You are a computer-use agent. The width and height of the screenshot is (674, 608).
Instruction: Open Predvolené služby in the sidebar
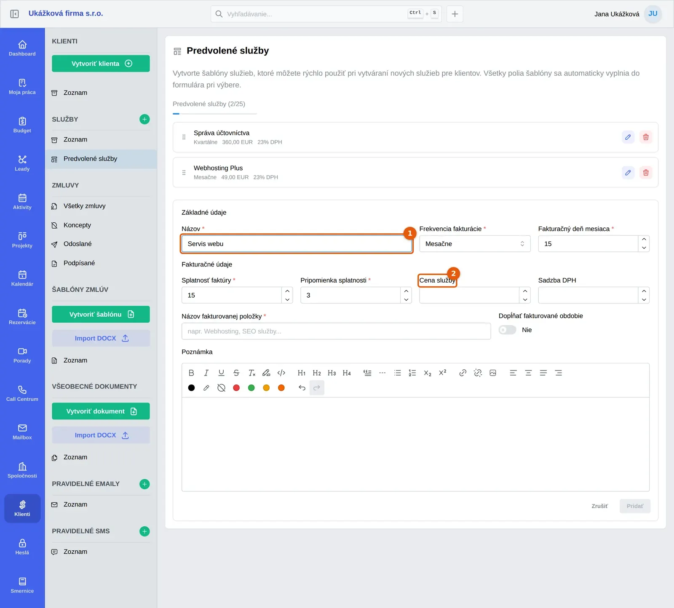101,159
